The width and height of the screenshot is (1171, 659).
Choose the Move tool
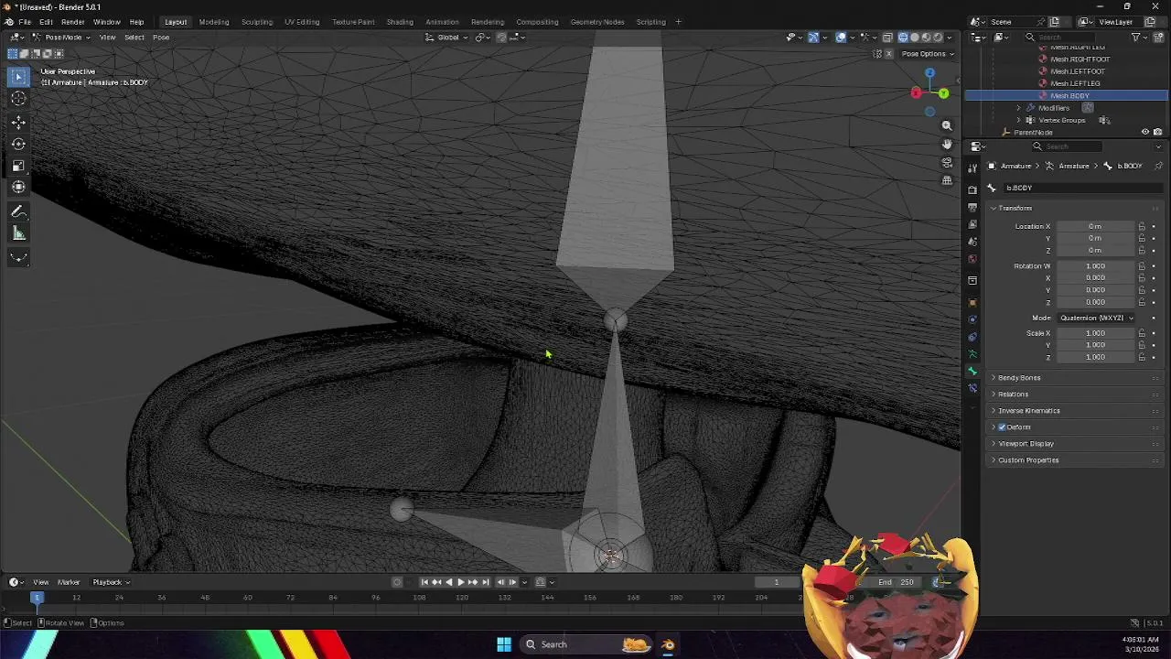coord(18,122)
